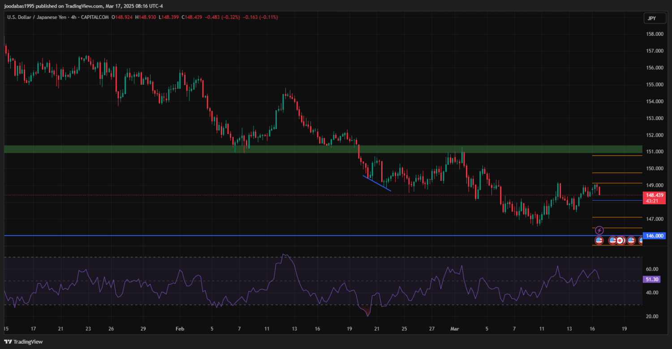This screenshot has width=672, height=349.
Task: Open the JPY currency selector
Action: [x=650, y=18]
